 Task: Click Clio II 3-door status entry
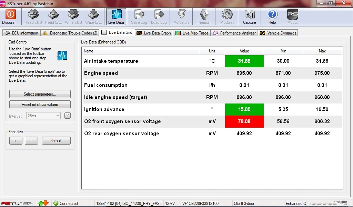(244, 204)
